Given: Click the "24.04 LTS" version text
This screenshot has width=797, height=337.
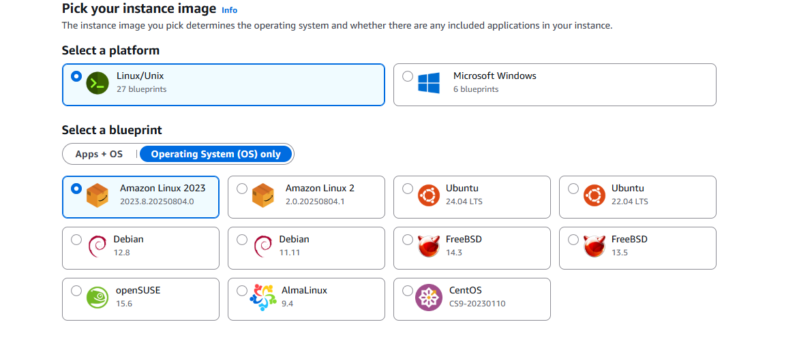Looking at the screenshot, I should pos(464,202).
